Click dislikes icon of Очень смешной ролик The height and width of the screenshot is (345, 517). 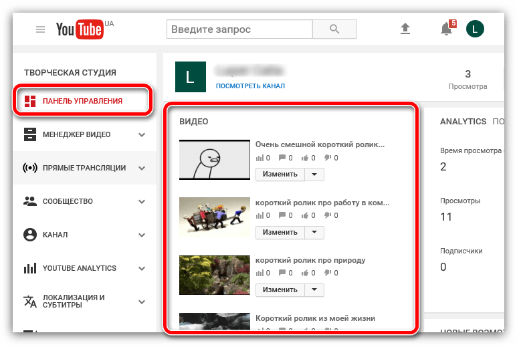[x=328, y=158]
